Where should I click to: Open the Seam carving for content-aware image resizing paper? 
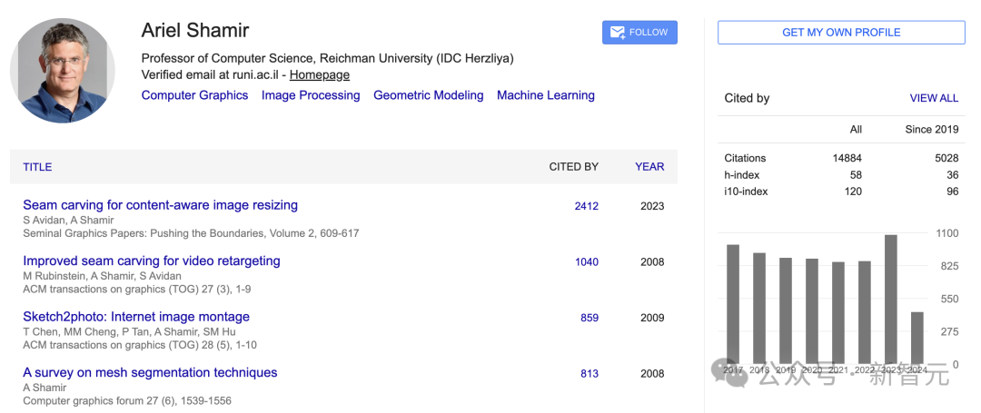[x=160, y=205]
